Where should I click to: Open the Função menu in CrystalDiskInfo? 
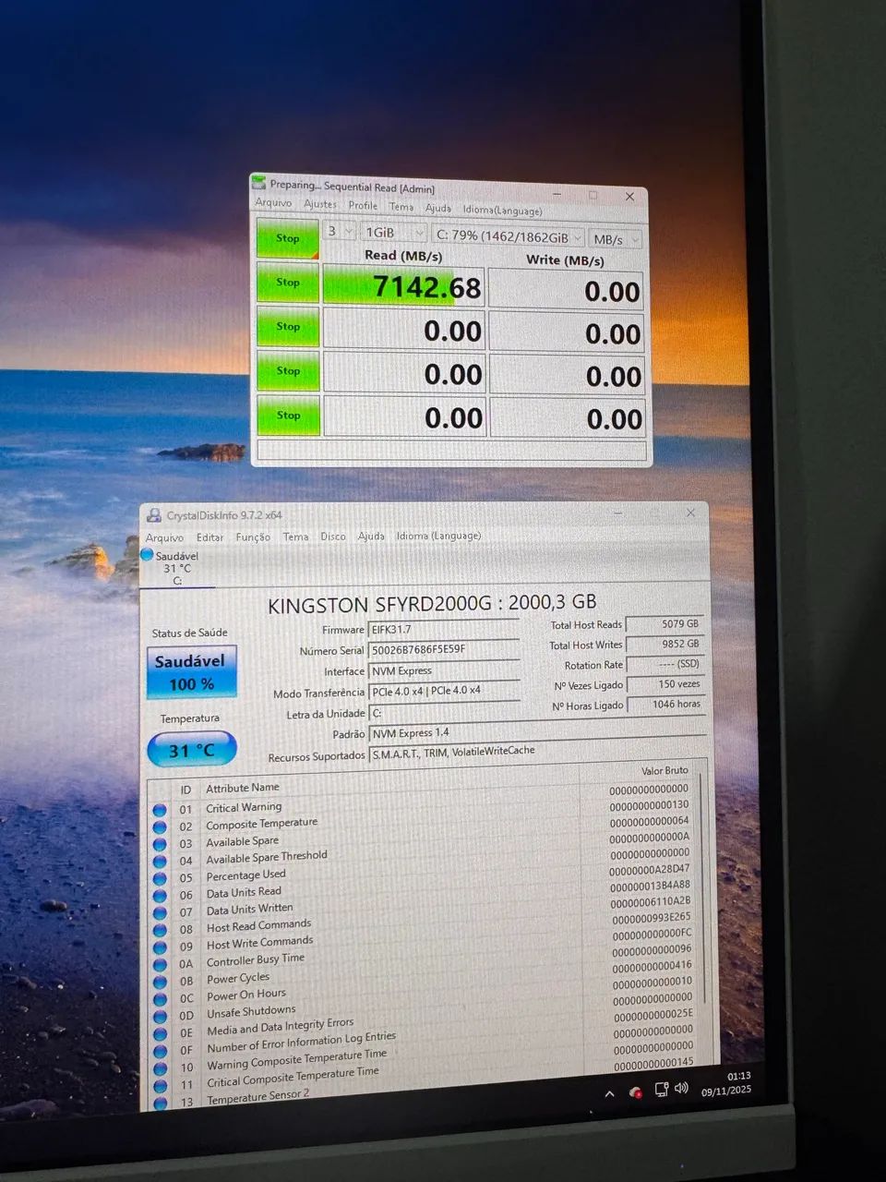click(x=252, y=536)
